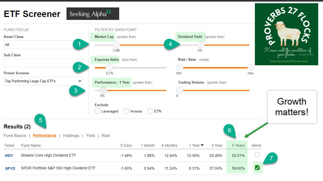The image size is (323, 181).
Task: Uncheck the SPYD alert checkbox
Action: pyautogui.click(x=257, y=168)
